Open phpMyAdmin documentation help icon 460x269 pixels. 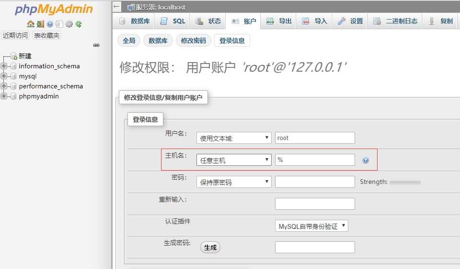point(50,24)
